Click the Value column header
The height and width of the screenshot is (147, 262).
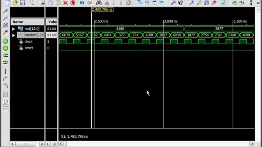[x=52, y=22]
